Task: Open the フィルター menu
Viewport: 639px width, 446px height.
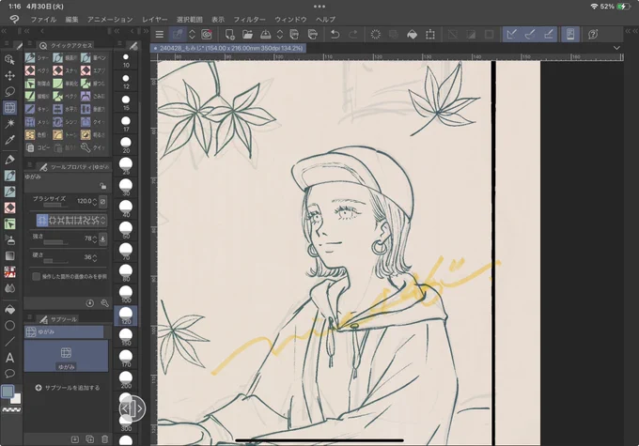Action: click(x=249, y=19)
